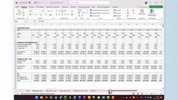The image size is (178, 100).
Task: Align text to bottom of cell
Action: [62, 11]
